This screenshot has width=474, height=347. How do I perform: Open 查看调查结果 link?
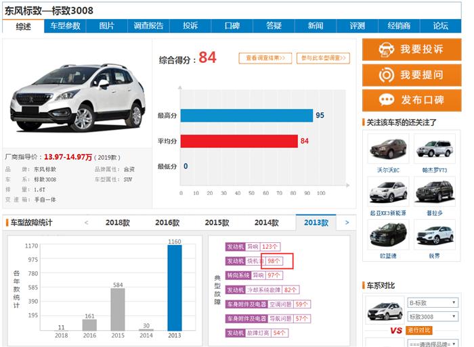(x=265, y=58)
